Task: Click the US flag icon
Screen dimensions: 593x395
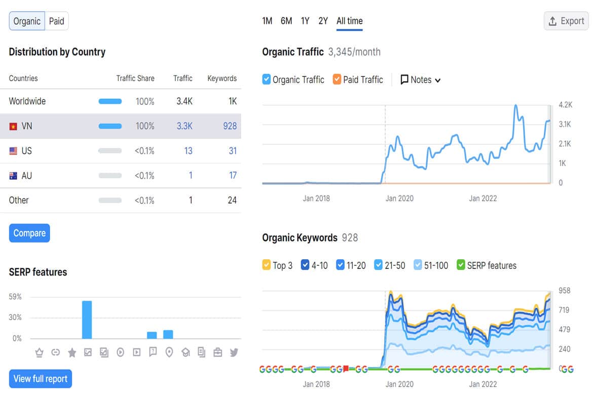Action: pyautogui.click(x=13, y=151)
